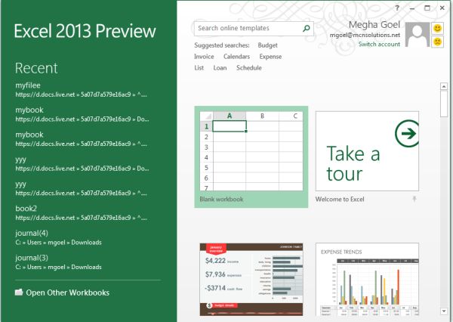Click the Megha Goel account name

pyautogui.click(x=374, y=25)
